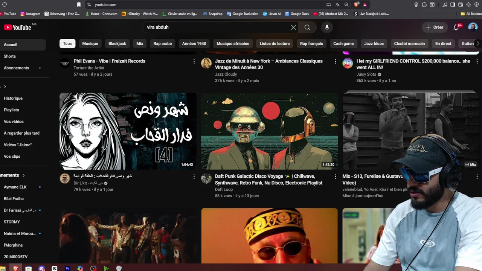Open the Daft Punk Galactic Disco Voyage title
The width and height of the screenshot is (482, 271).
268,180
